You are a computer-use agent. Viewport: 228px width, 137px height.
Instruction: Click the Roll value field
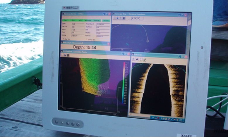pyautogui.click(x=103, y=30)
